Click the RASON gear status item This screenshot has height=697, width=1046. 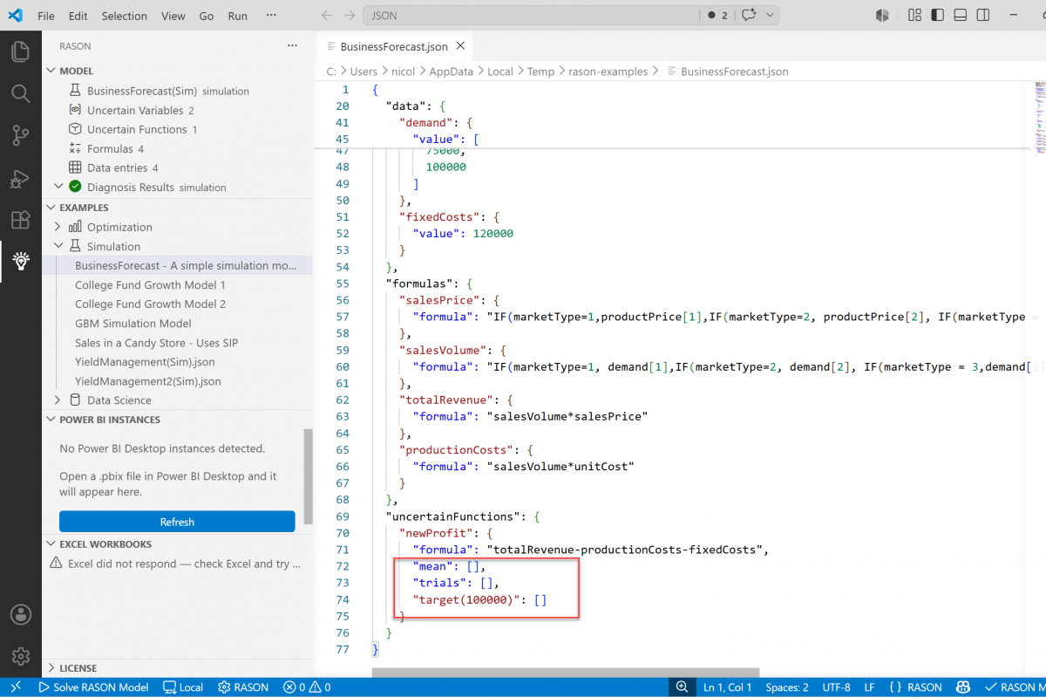tap(243, 687)
